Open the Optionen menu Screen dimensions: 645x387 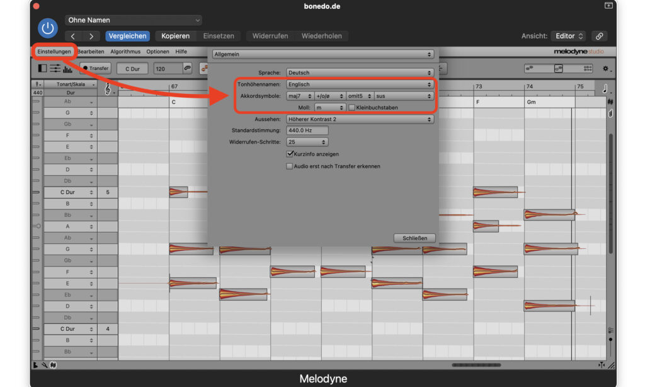[x=157, y=52]
